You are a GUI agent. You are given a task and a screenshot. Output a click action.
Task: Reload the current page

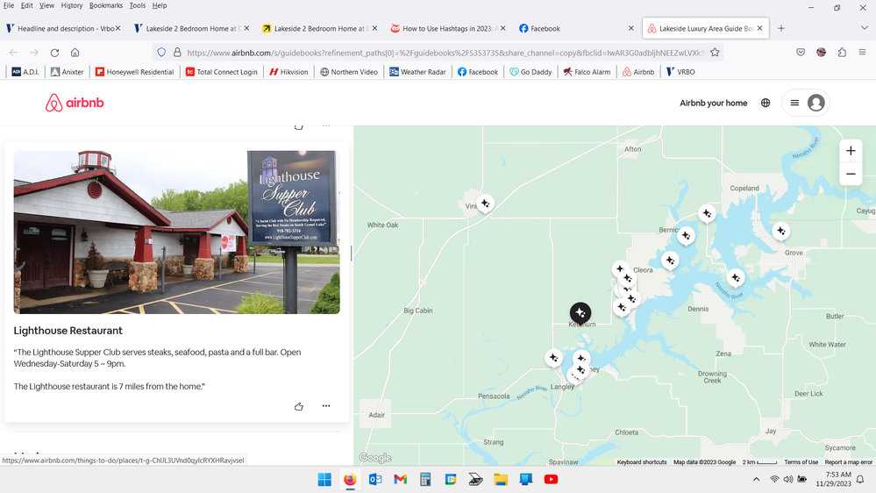click(x=54, y=53)
